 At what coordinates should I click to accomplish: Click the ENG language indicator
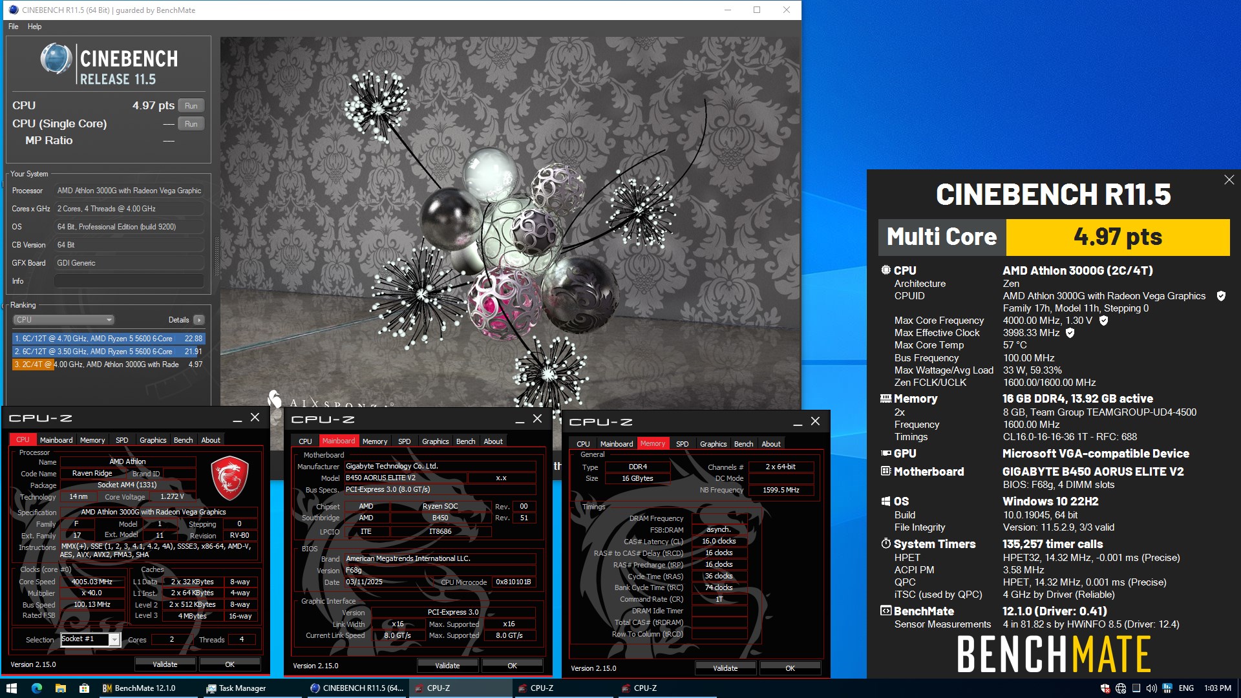click(x=1186, y=688)
